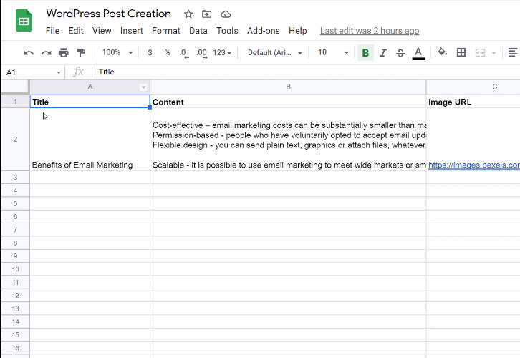Open the font size 10 dropdown
This screenshot has width=520, height=358.
coord(333,53)
